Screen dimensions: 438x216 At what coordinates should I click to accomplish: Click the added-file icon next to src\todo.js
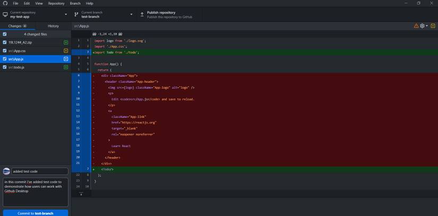(66, 67)
